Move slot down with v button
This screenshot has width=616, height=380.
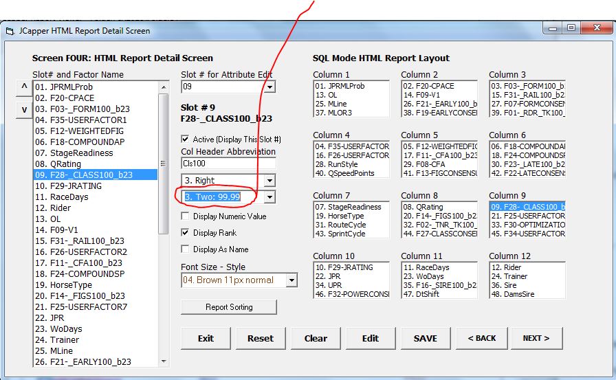pyautogui.click(x=24, y=111)
